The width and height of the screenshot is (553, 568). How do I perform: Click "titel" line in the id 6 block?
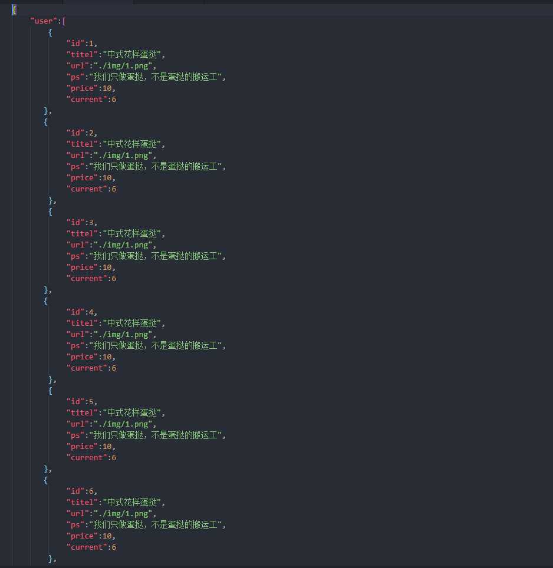[116, 502]
